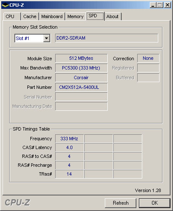Screen dimensions: 173x211
Task: Click the empty Serial Number field
Action: click(81, 97)
